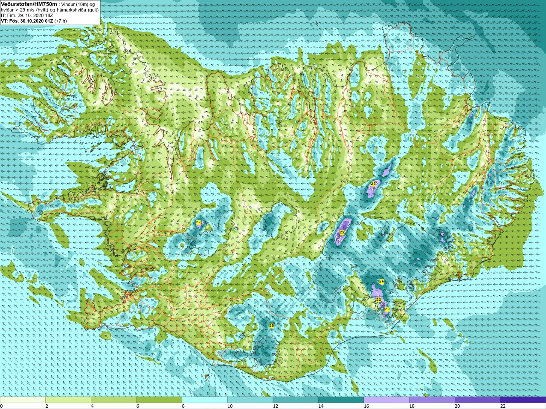Click the dark indigo legend swatch above 22
The width and height of the screenshot is (546, 409).
(x=523, y=400)
